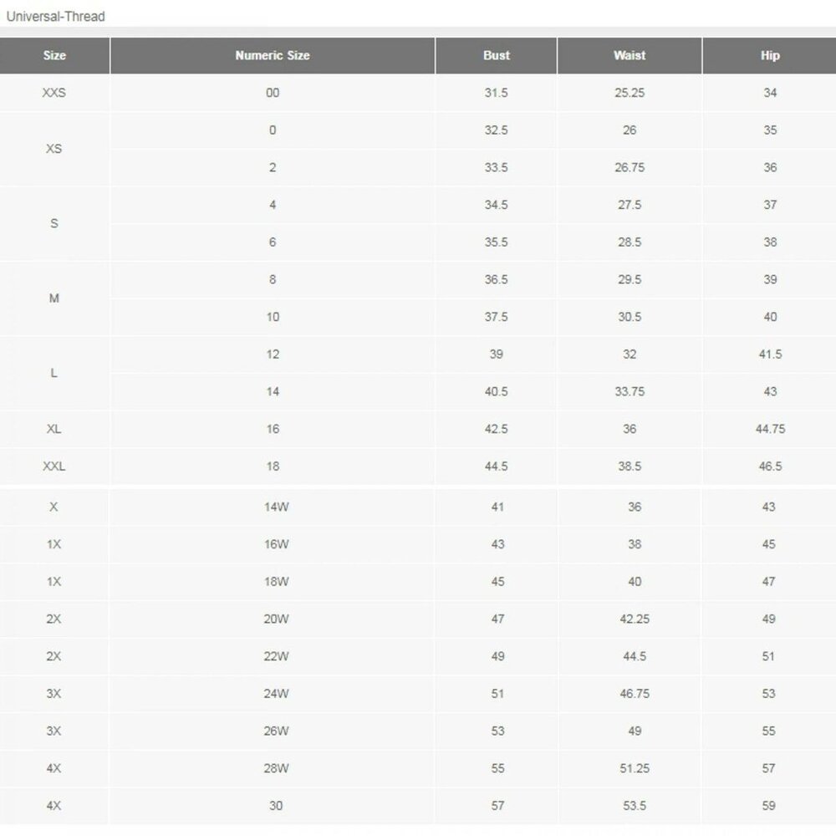Click the 44.75 hip value

770,429
